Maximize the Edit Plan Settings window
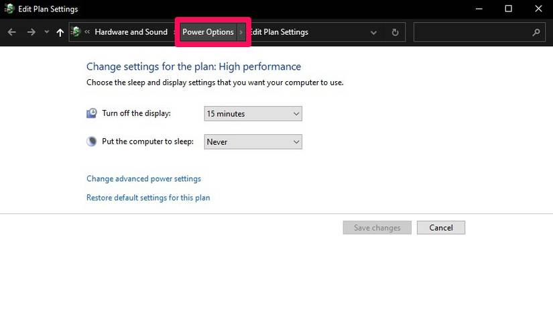Screen dimensions: 553x328 click(508, 9)
